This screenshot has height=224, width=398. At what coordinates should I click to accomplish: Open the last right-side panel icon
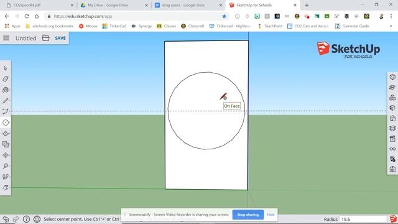(392, 169)
